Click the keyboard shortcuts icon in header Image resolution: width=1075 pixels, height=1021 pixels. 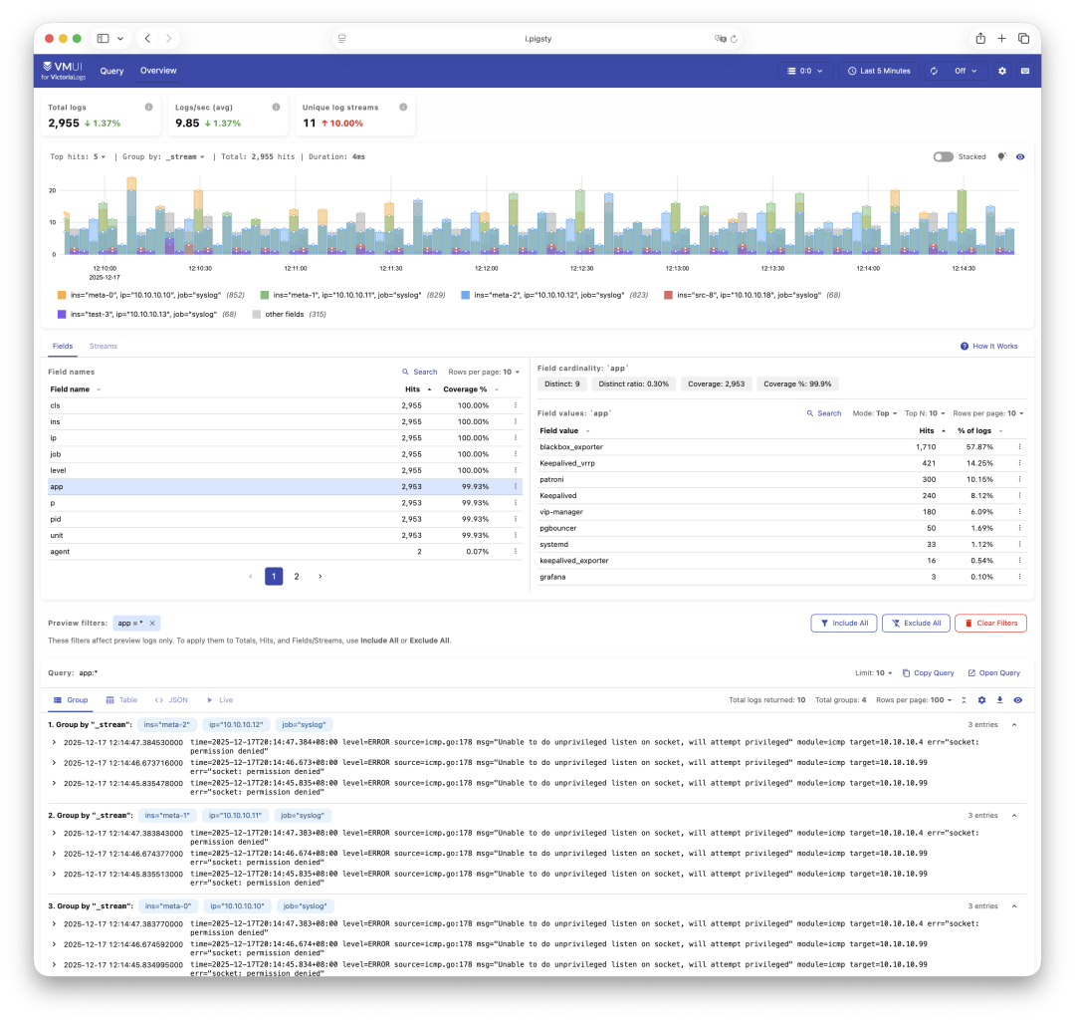click(1024, 71)
